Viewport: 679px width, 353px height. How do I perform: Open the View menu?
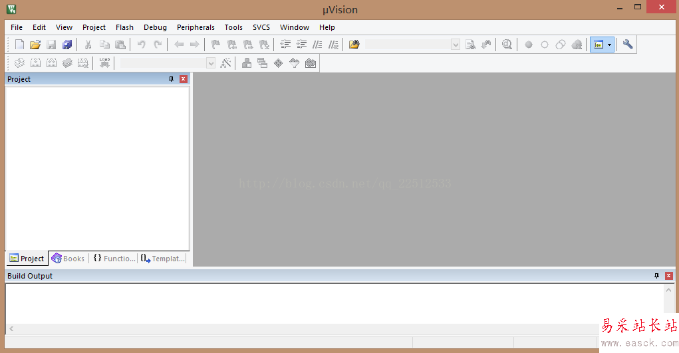pyautogui.click(x=64, y=27)
